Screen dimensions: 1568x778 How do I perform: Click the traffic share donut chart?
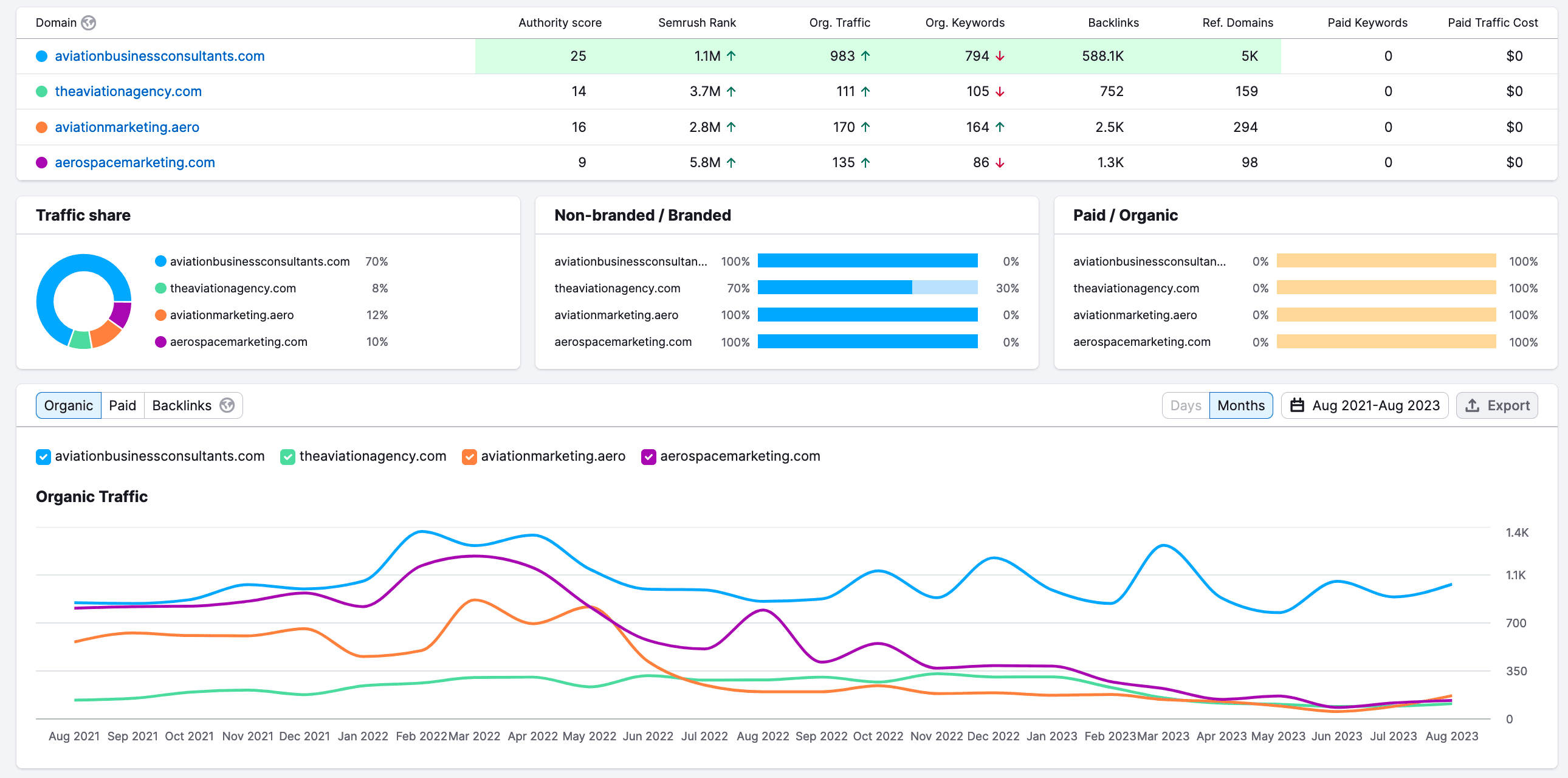tap(84, 301)
